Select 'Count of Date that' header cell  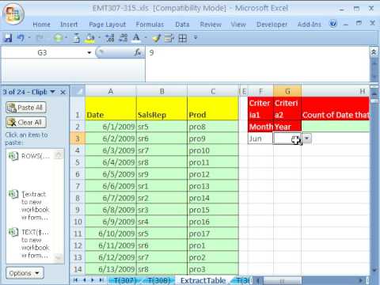(335, 108)
